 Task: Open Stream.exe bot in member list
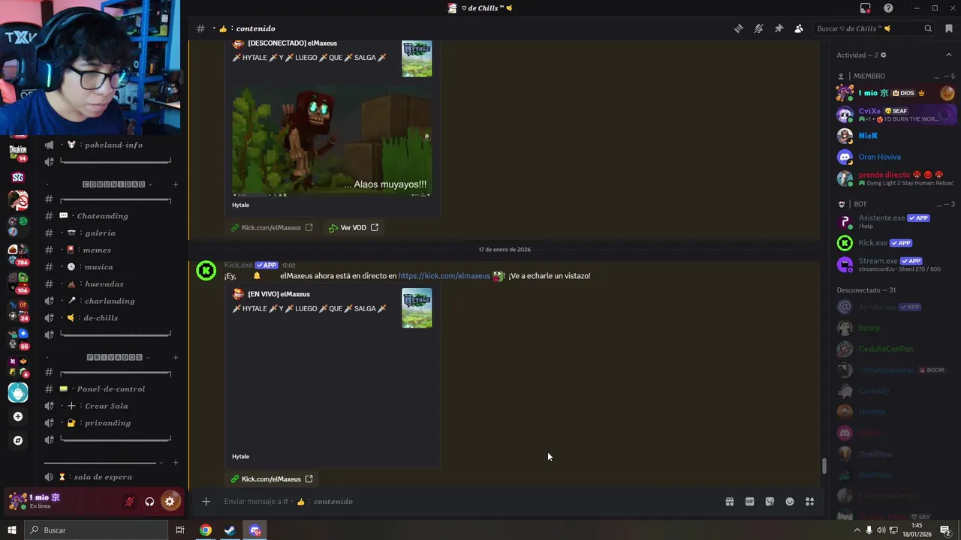895,264
